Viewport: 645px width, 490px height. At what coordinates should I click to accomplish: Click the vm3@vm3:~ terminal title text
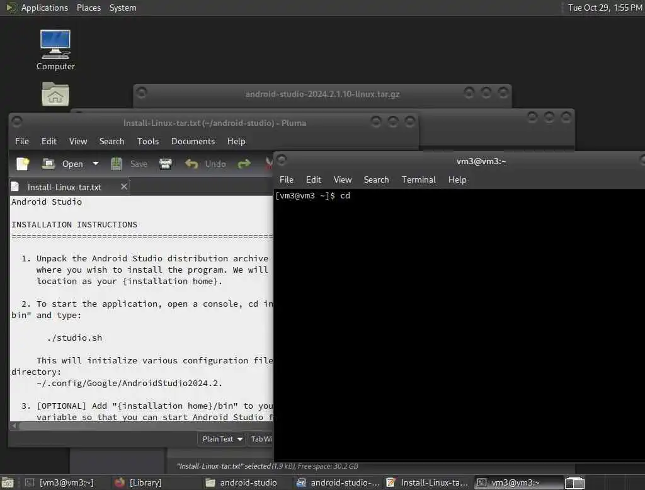click(x=481, y=161)
